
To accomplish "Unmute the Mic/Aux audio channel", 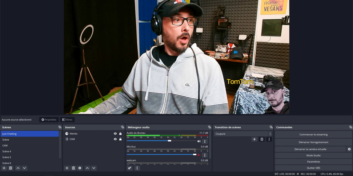I will (x=199, y=155).
